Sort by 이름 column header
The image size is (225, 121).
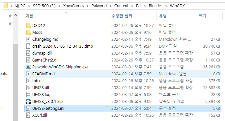click(29, 16)
